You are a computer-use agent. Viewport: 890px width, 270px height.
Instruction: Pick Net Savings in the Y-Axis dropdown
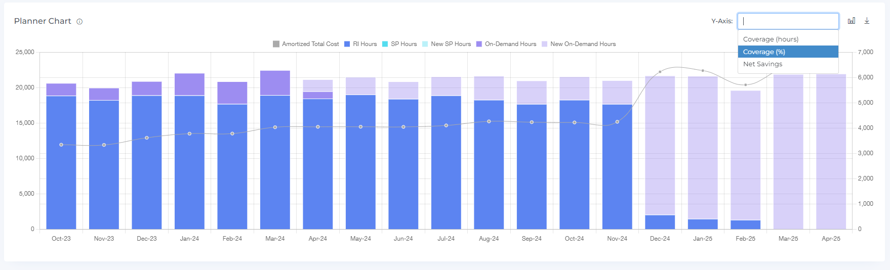click(x=762, y=64)
